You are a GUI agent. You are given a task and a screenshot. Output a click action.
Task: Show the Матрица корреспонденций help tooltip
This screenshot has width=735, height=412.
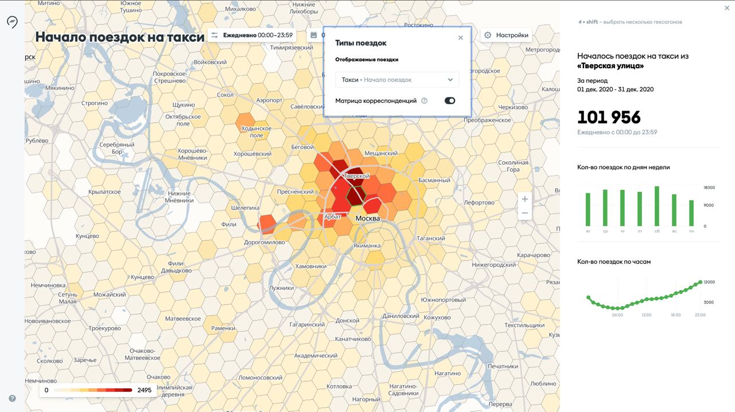click(x=424, y=100)
